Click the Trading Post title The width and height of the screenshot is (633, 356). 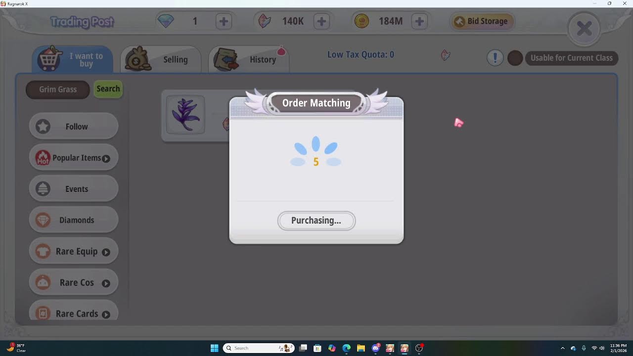[x=82, y=22]
